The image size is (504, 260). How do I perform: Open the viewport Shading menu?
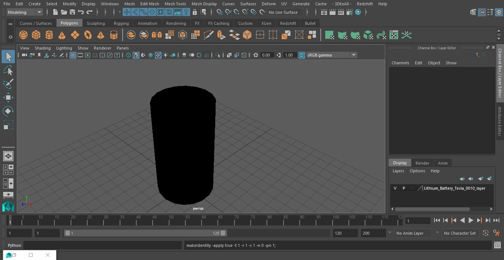coord(43,48)
